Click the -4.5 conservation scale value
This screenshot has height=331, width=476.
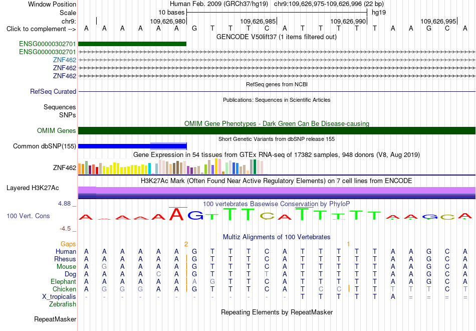65,229
